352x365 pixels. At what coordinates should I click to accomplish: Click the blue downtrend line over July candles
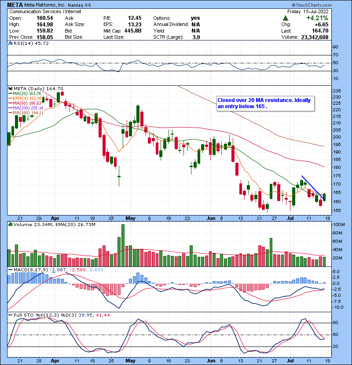(x=313, y=188)
